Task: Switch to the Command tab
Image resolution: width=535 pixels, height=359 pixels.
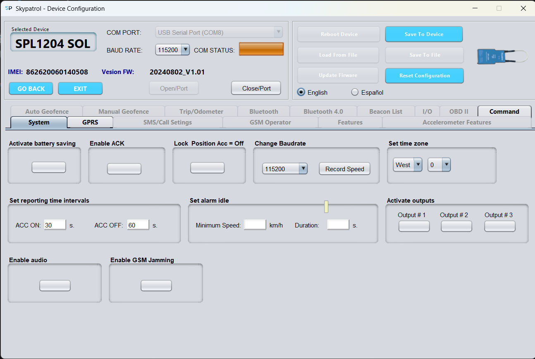Action: (504, 111)
